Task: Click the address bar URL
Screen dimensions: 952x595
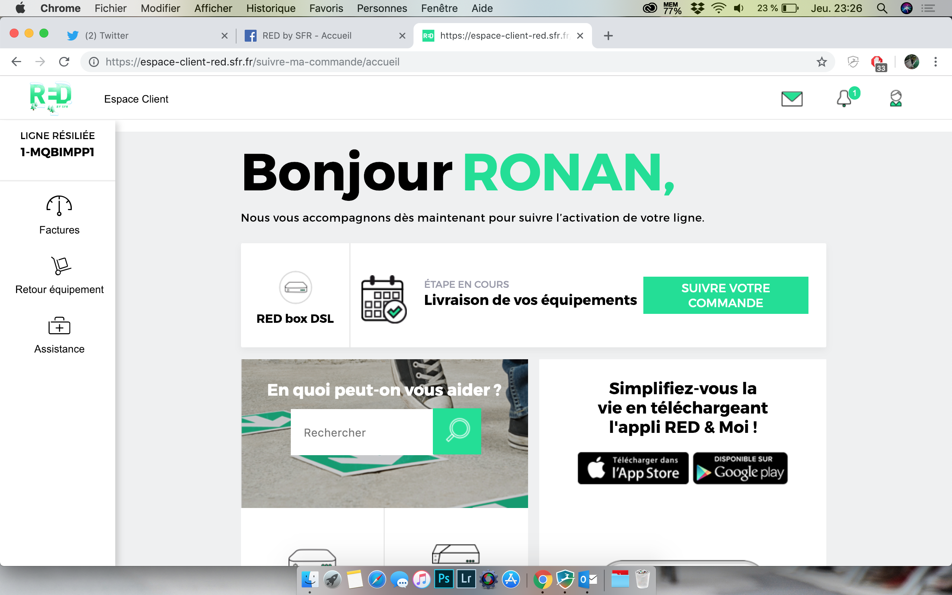Action: click(x=253, y=62)
